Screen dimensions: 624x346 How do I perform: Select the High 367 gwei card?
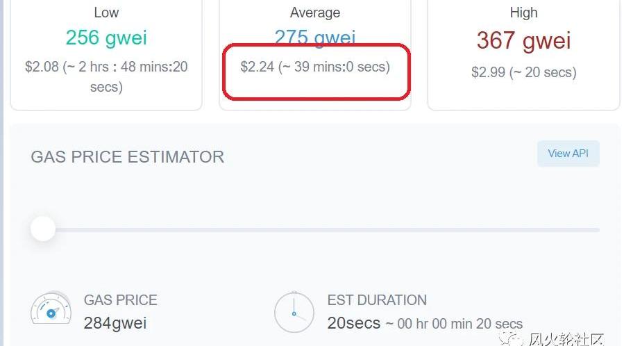pyautogui.click(x=523, y=53)
